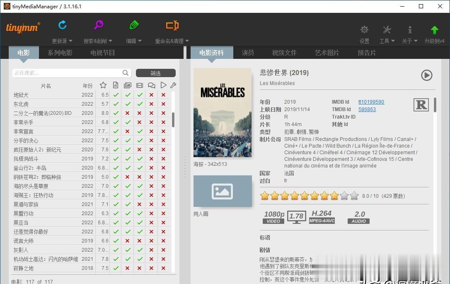The width and height of the screenshot is (450, 284).
Task: Click the 筛选 filter button
Action: [x=155, y=73]
